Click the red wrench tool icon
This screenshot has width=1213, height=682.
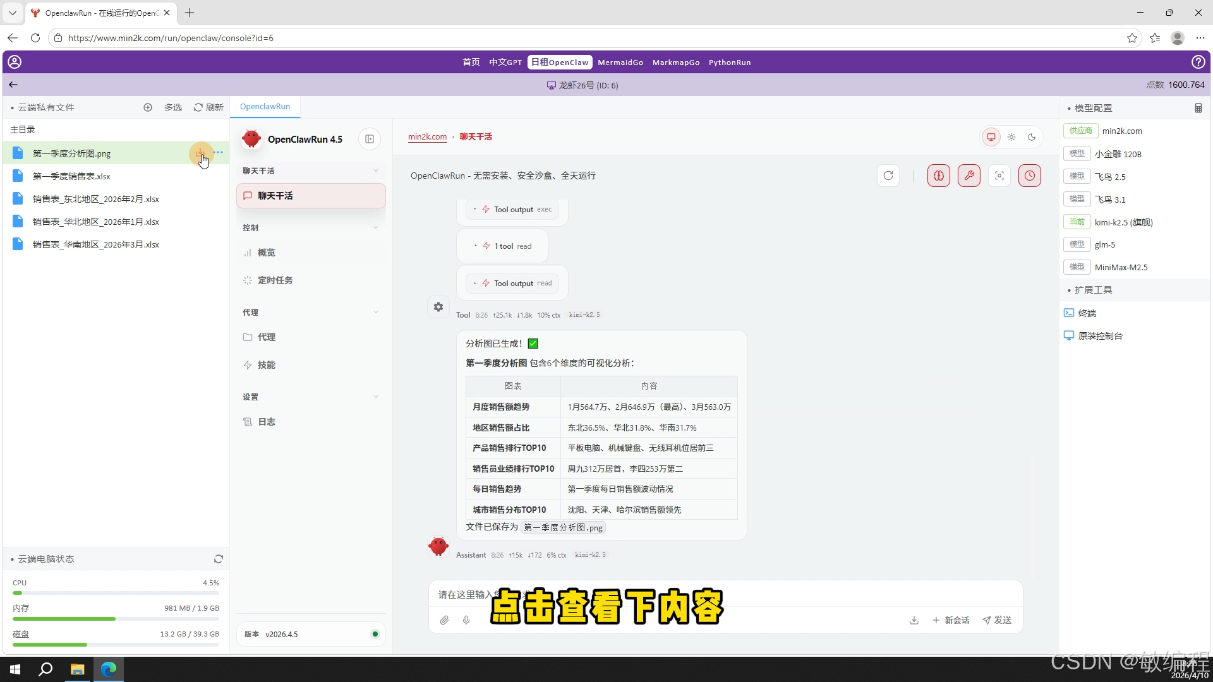969,176
